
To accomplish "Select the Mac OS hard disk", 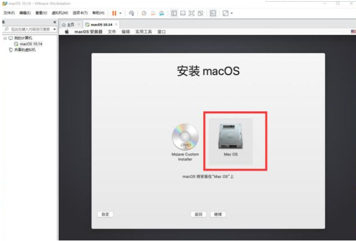I will [x=230, y=140].
